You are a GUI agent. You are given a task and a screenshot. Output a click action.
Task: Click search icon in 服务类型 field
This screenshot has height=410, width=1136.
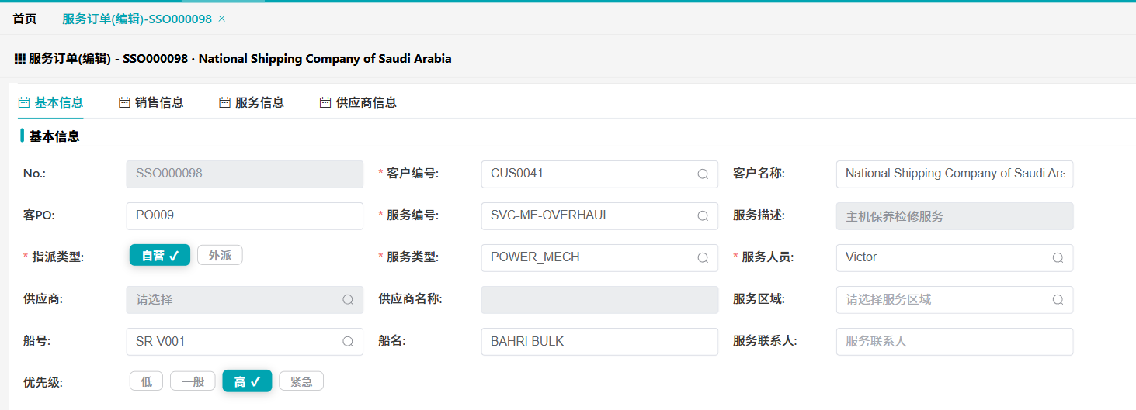point(703,258)
